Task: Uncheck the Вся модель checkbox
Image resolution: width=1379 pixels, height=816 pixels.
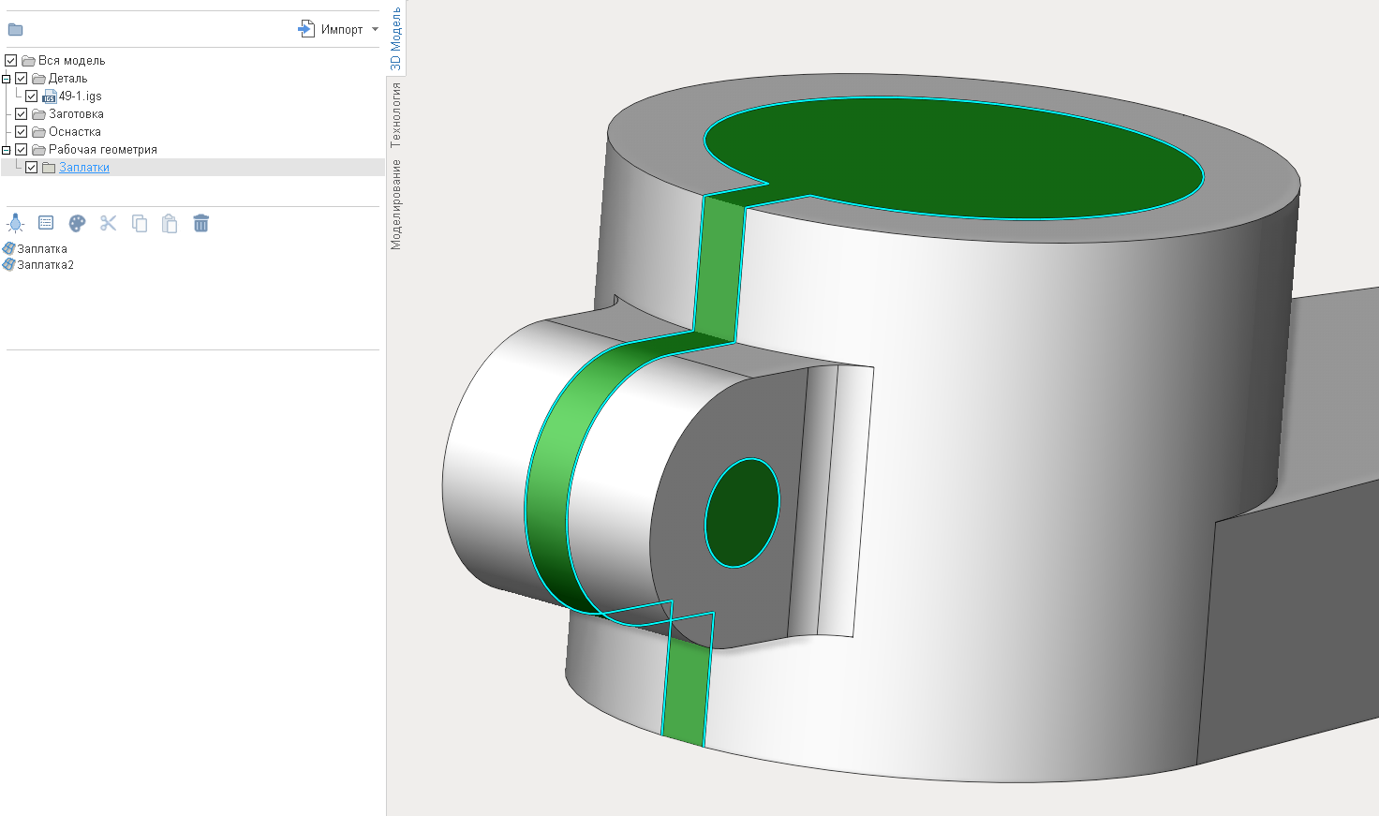Action: point(11,61)
